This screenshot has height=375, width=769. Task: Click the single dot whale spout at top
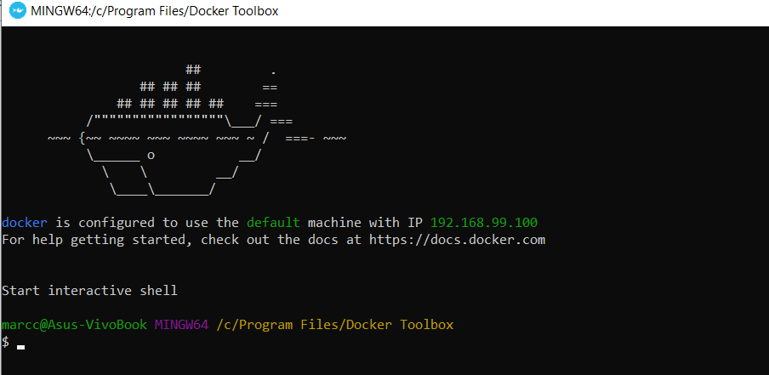point(274,73)
